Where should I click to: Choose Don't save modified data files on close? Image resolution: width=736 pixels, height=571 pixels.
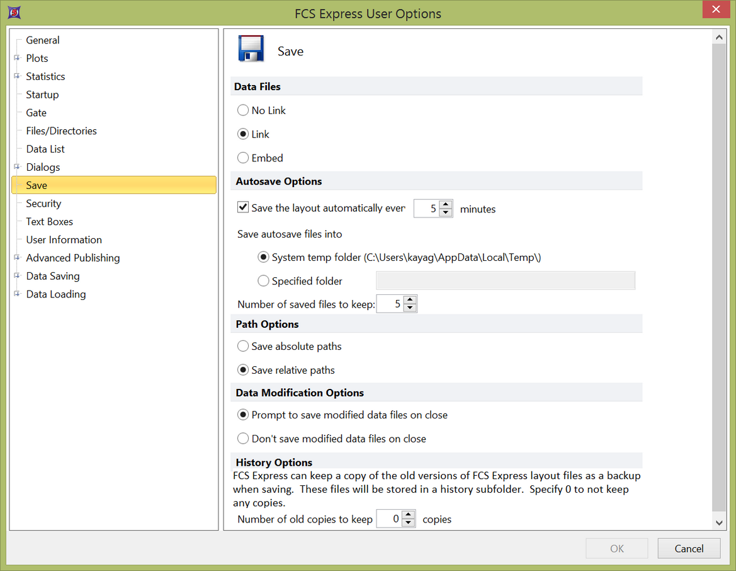tap(243, 439)
